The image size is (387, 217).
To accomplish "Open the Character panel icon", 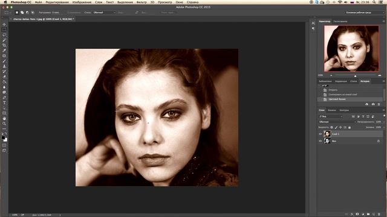I will 313,23.
